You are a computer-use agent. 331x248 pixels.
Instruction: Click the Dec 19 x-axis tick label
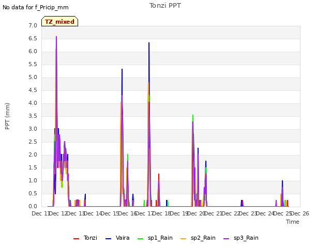(x=179, y=213)
